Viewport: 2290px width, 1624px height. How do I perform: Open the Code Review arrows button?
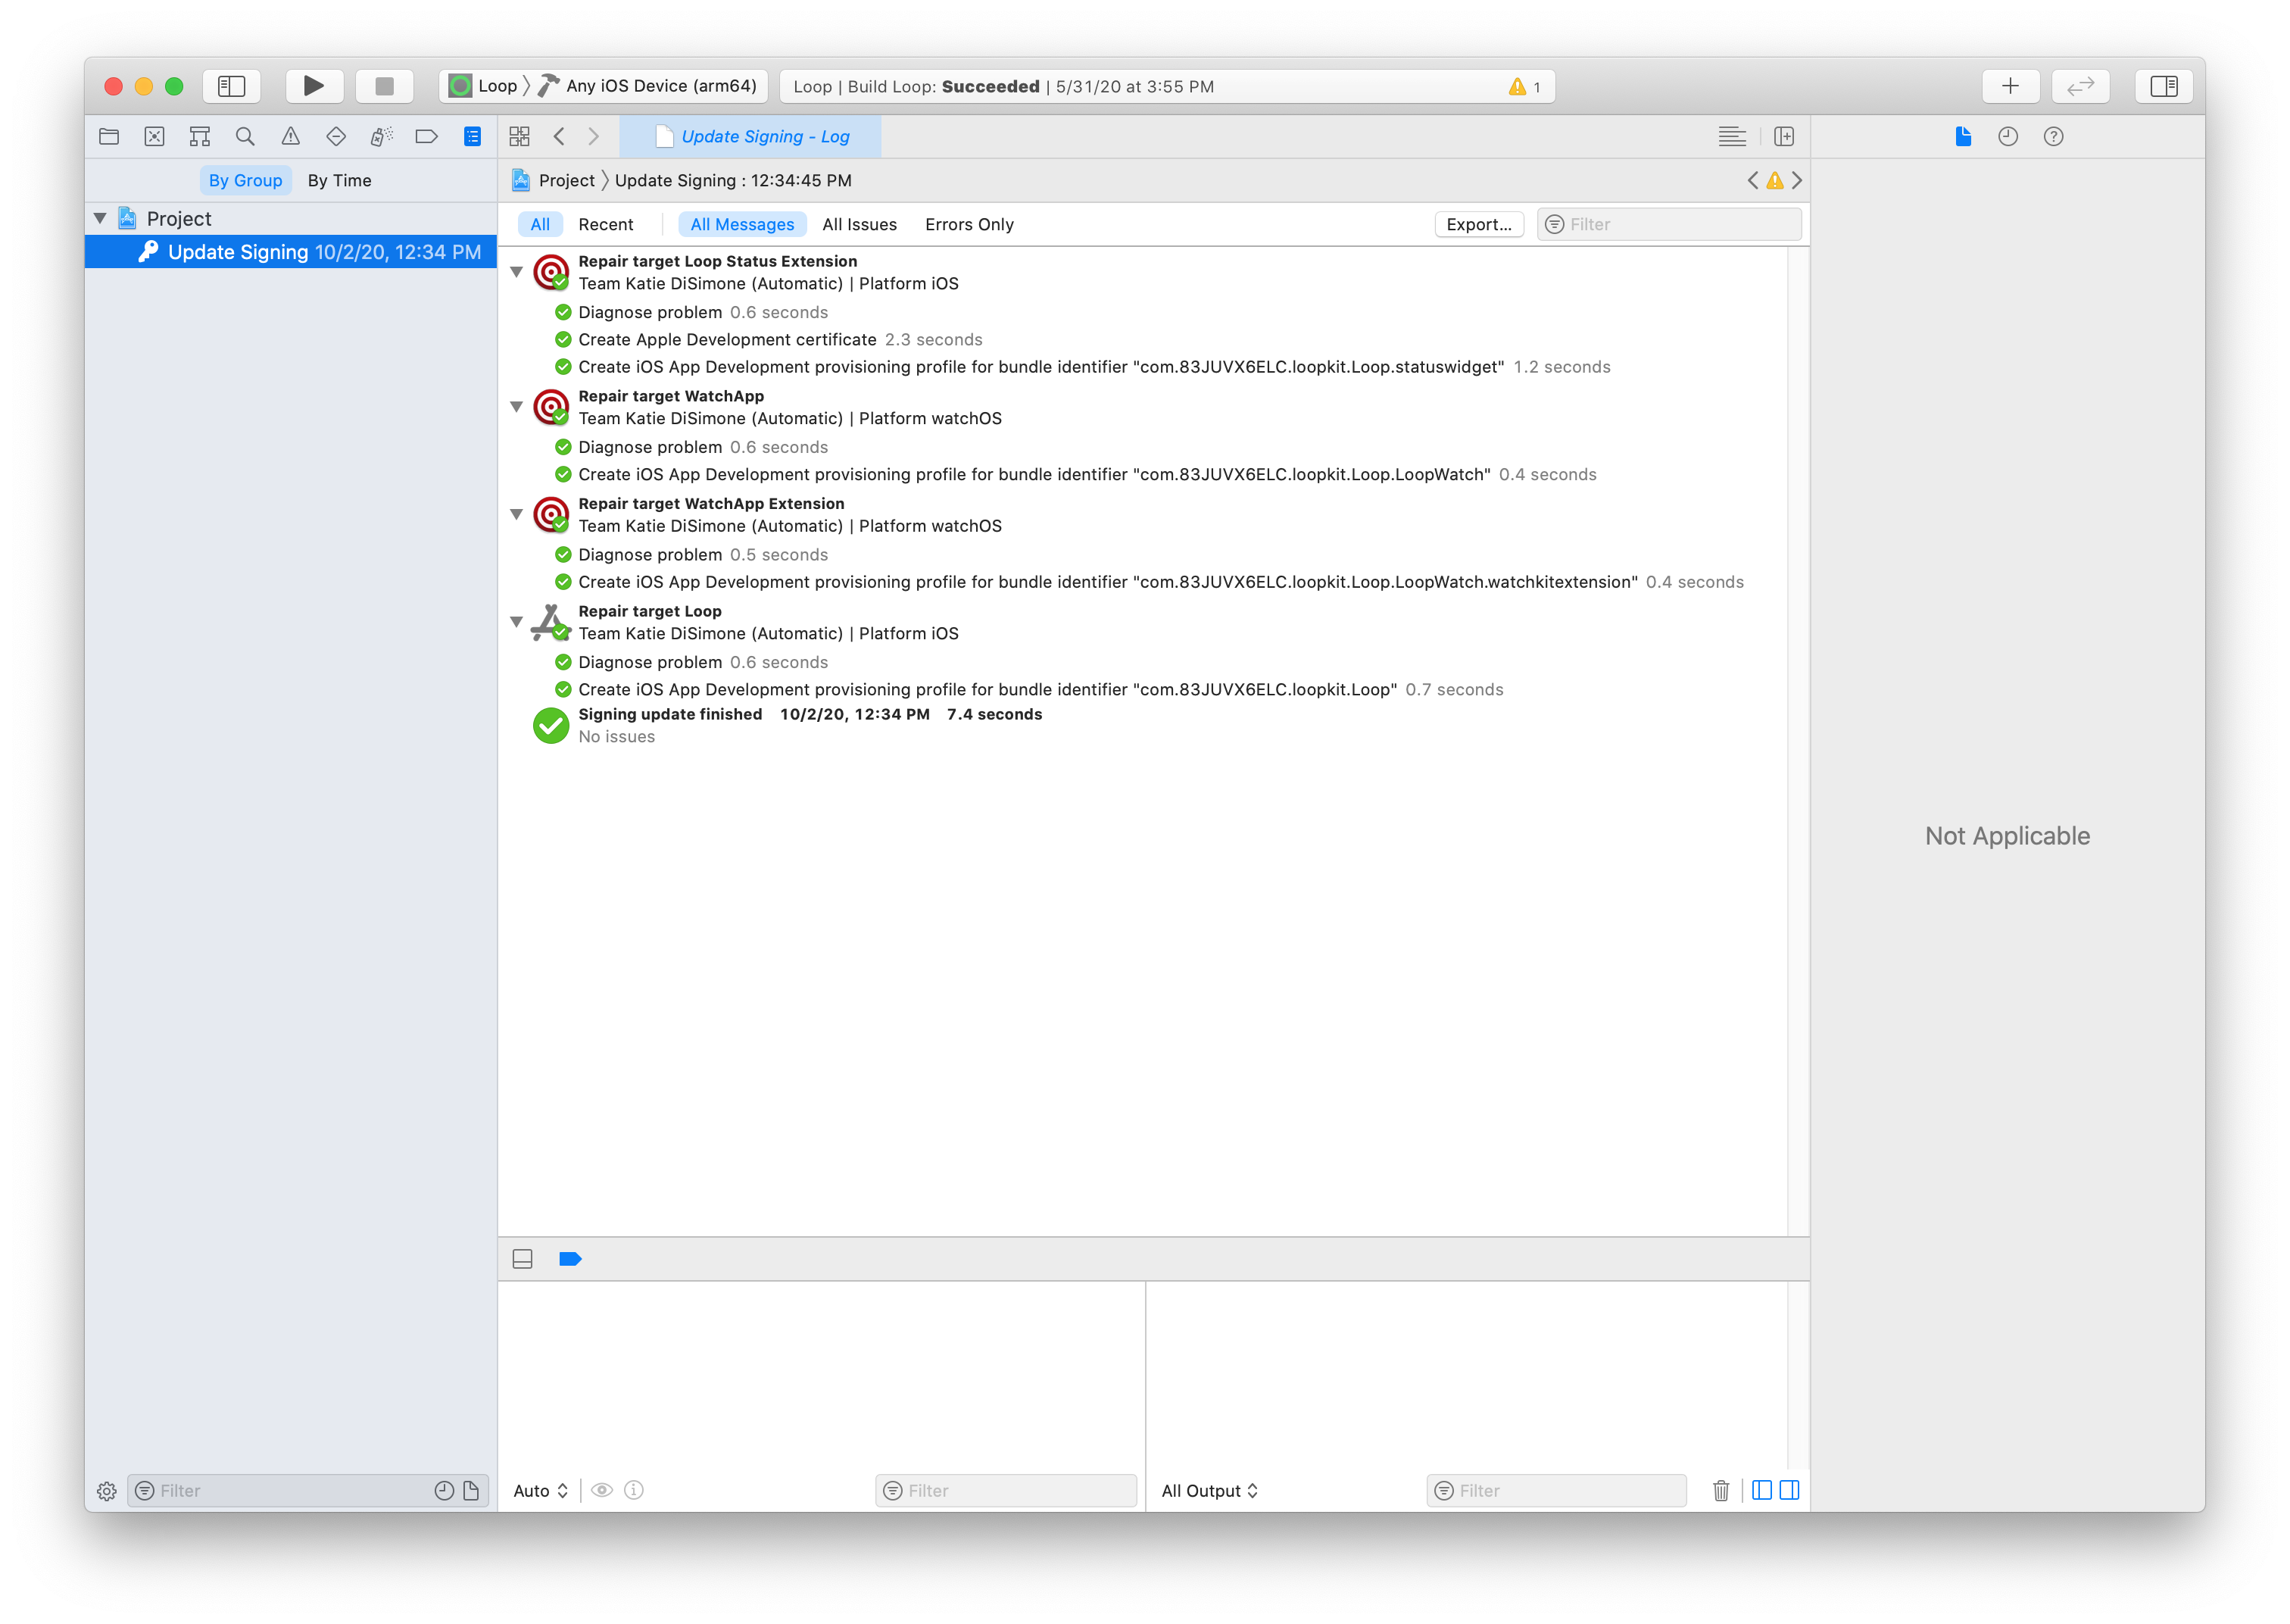[x=2080, y=86]
